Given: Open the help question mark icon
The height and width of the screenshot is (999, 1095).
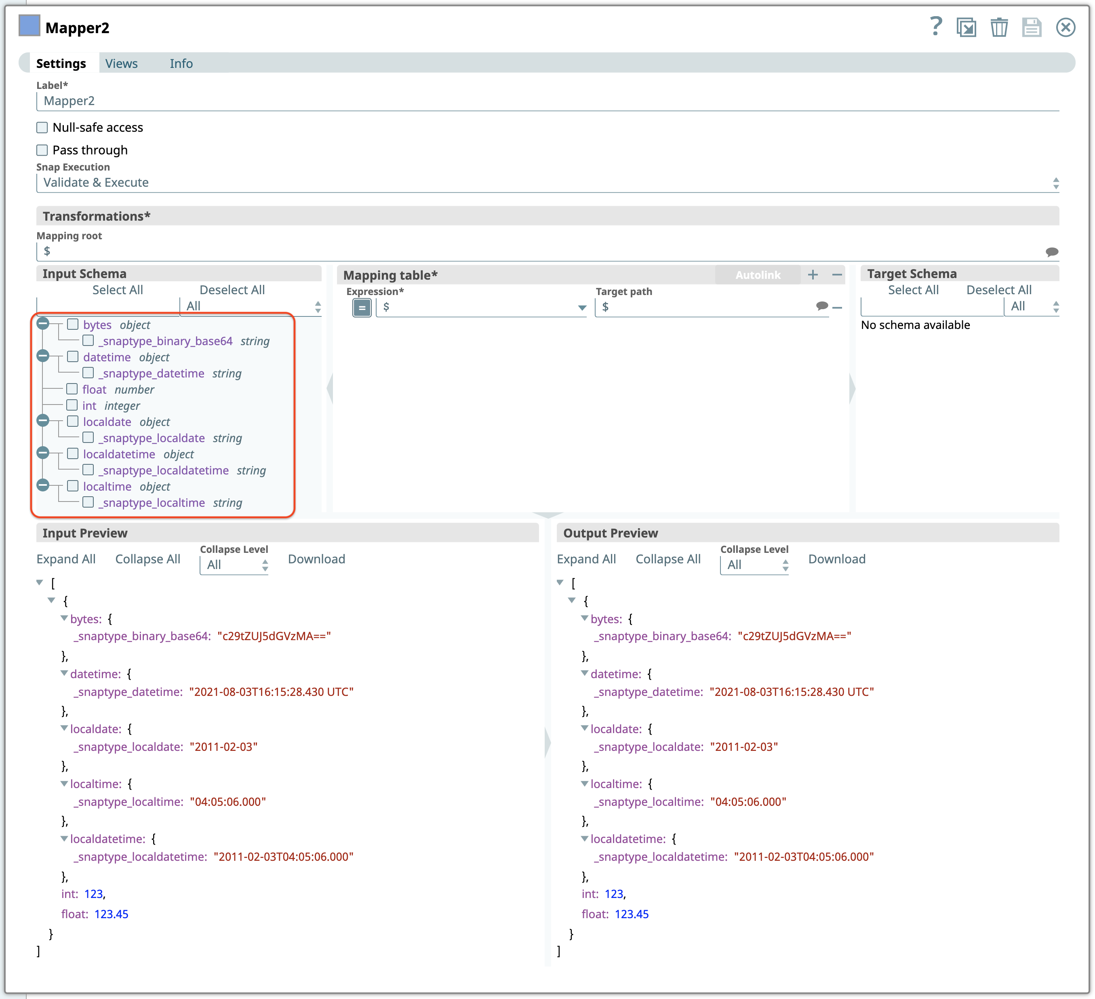Looking at the screenshot, I should (936, 26).
